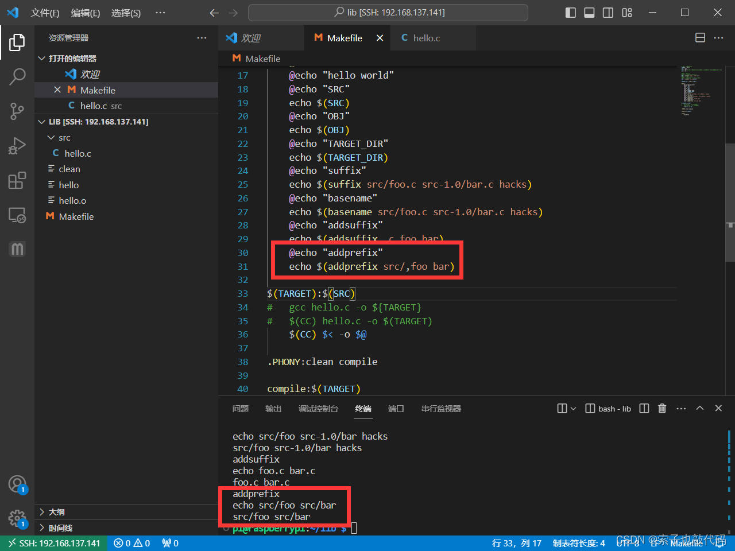Click the Makefile breadcrumb
735x551 pixels.
[257, 59]
